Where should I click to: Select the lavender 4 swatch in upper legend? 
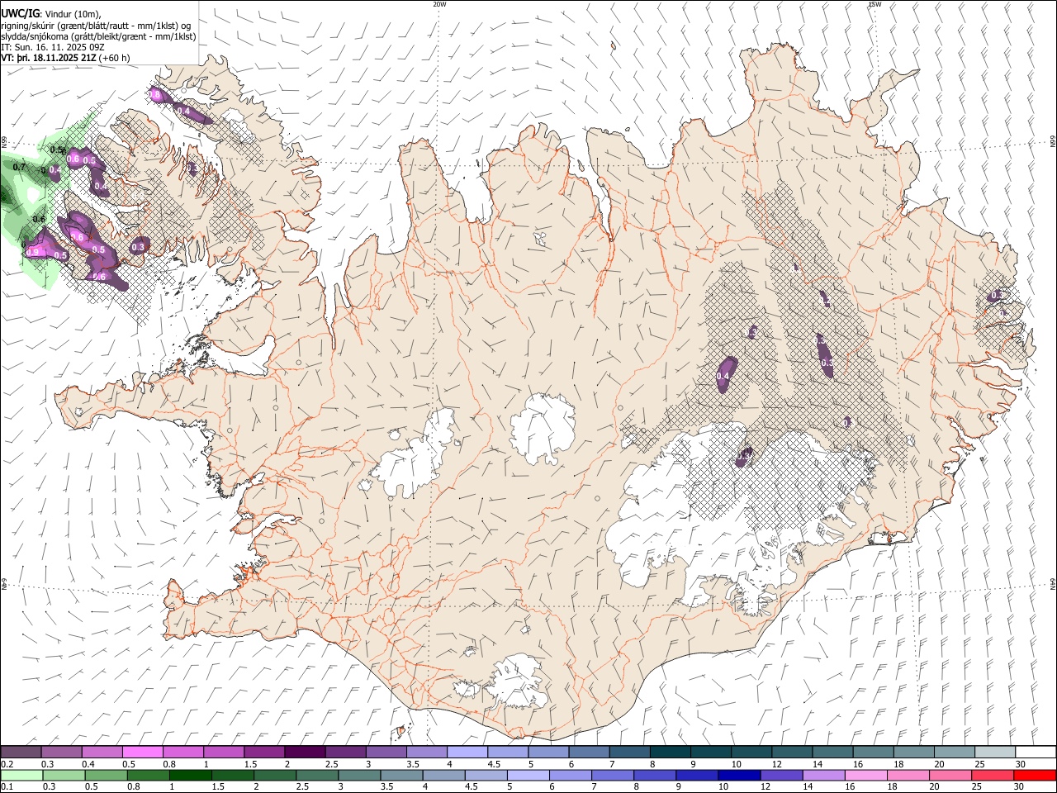pos(467,752)
